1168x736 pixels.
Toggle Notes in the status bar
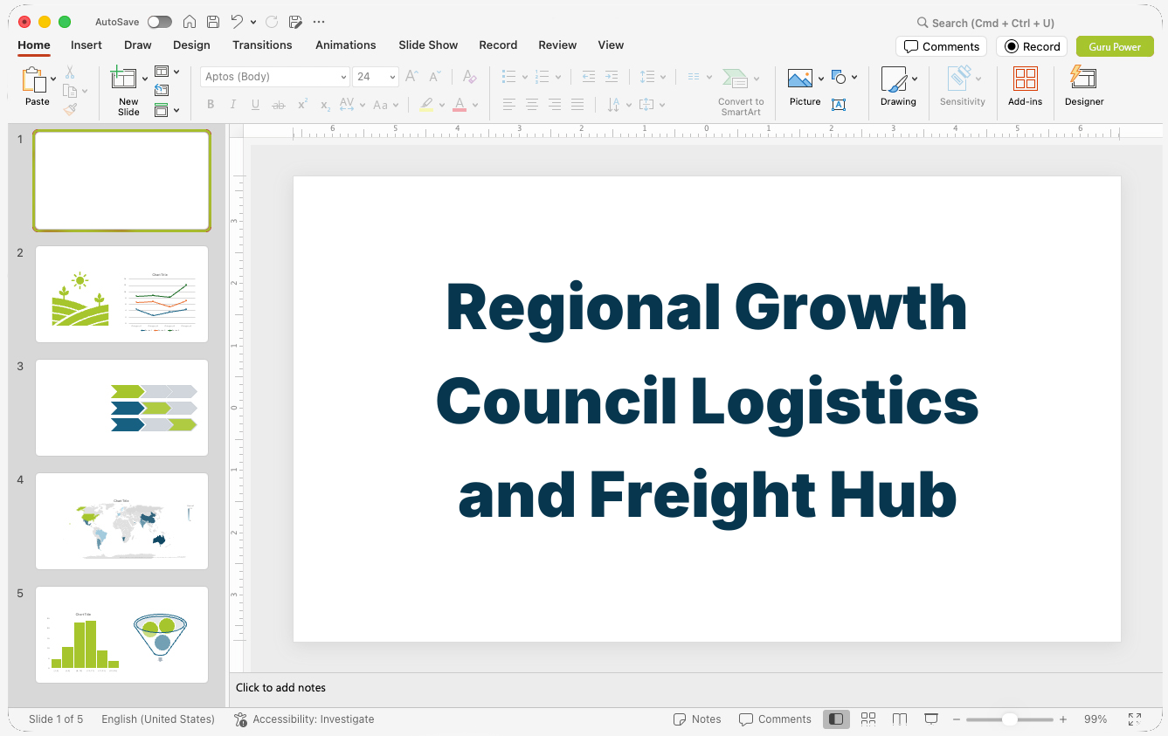click(x=697, y=719)
